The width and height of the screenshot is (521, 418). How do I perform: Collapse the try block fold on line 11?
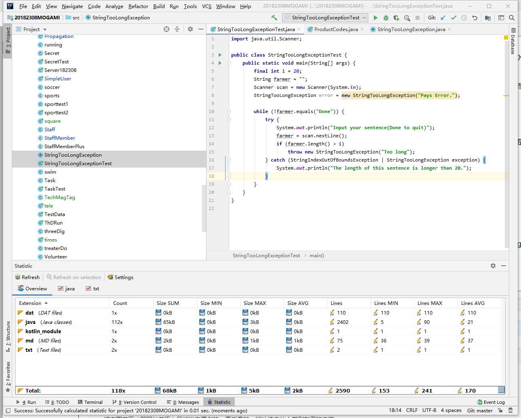[x=229, y=120]
